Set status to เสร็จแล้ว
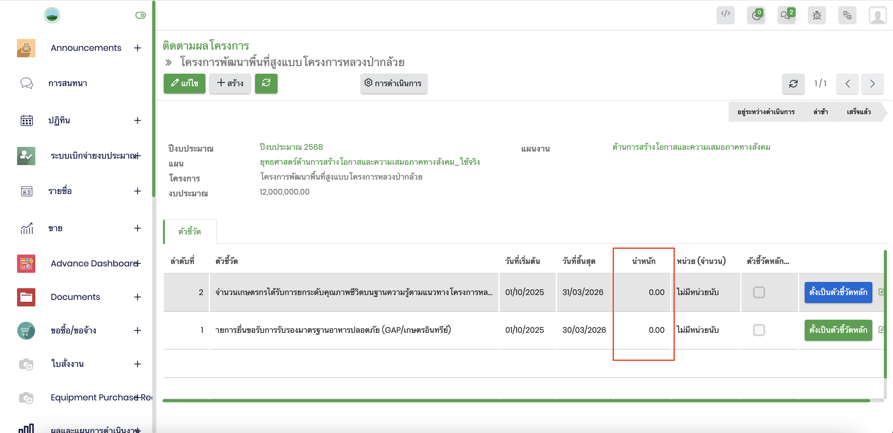Viewport: 893px width, 433px height. click(858, 112)
